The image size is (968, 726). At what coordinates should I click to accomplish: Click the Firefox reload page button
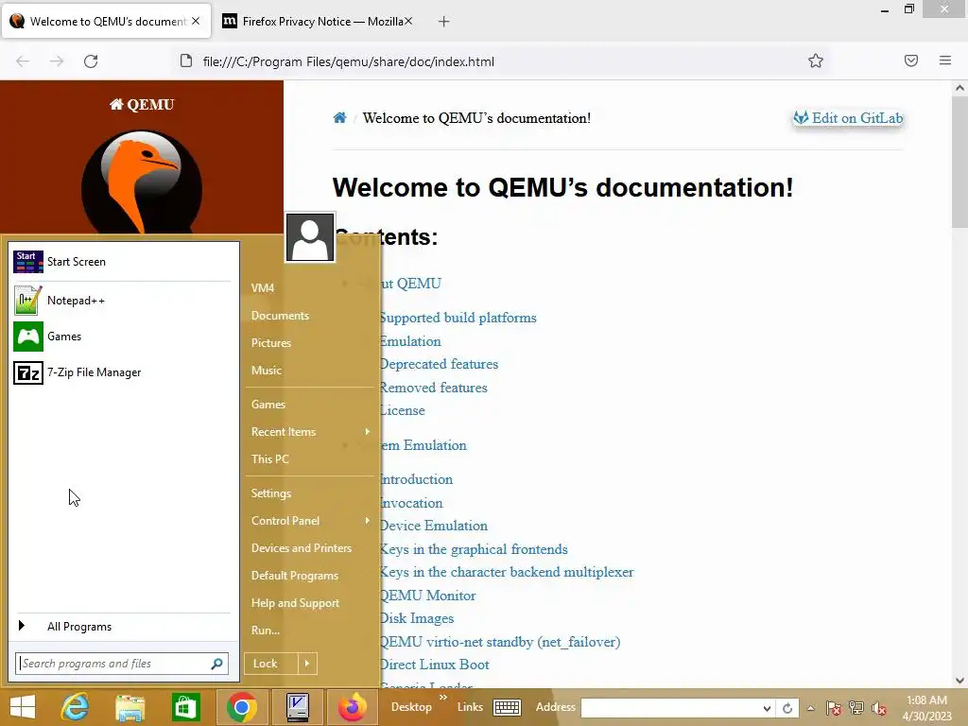[91, 61]
